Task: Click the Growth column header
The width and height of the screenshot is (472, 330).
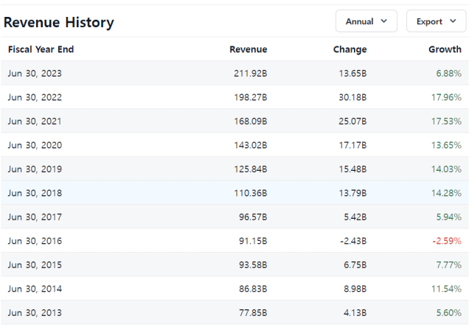Action: [445, 49]
